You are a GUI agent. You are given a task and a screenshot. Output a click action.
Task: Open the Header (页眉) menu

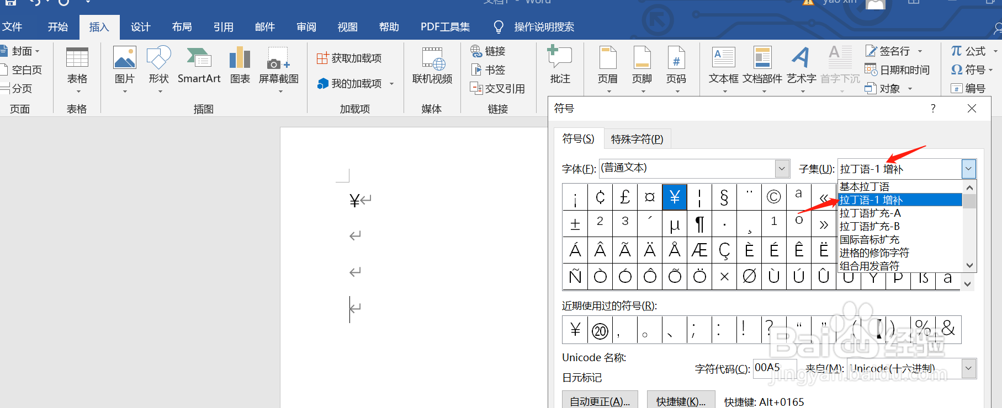608,70
